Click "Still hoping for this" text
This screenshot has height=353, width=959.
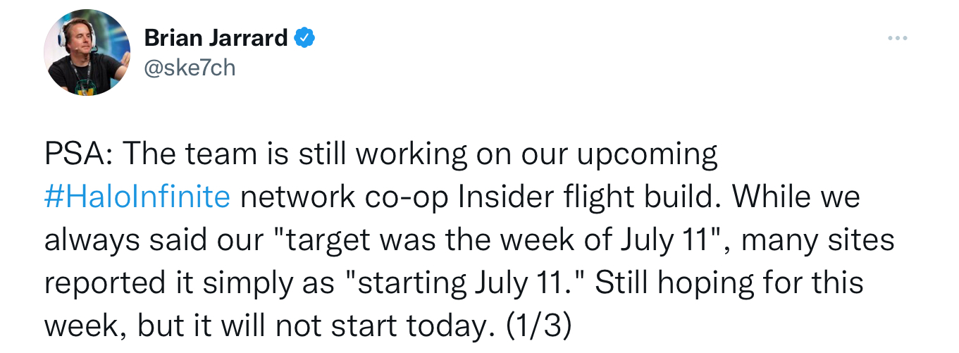click(x=730, y=283)
